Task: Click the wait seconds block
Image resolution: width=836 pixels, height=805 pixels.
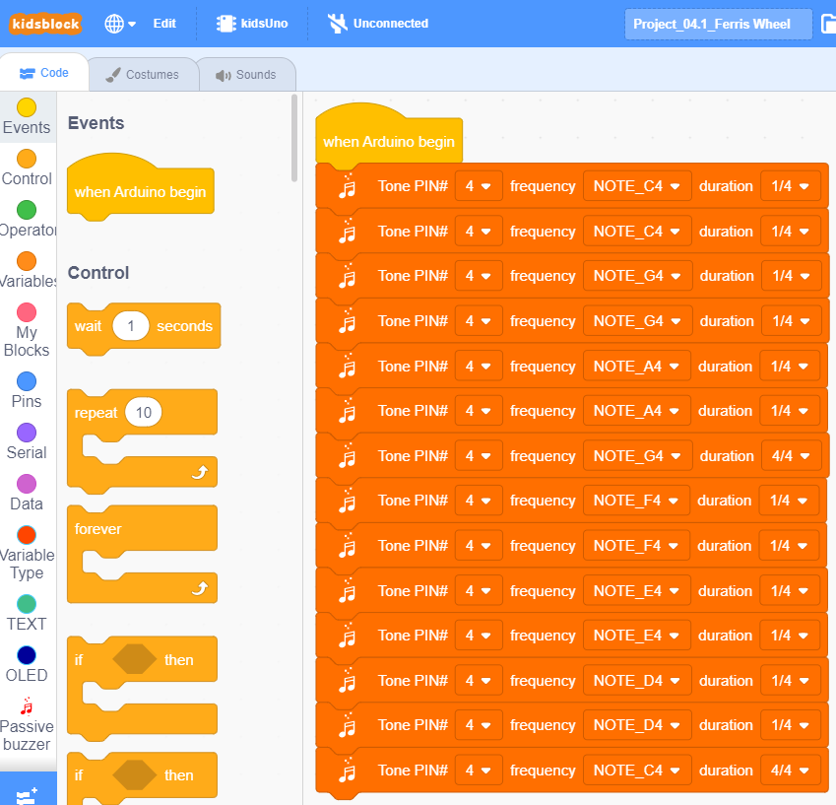Action: click(x=144, y=326)
